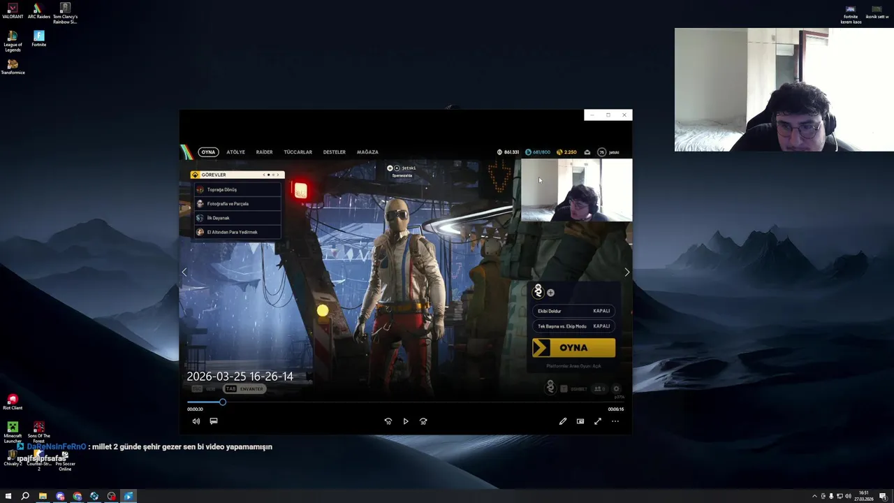Toggle video player subtitles/captions
The width and height of the screenshot is (894, 503).
214,421
